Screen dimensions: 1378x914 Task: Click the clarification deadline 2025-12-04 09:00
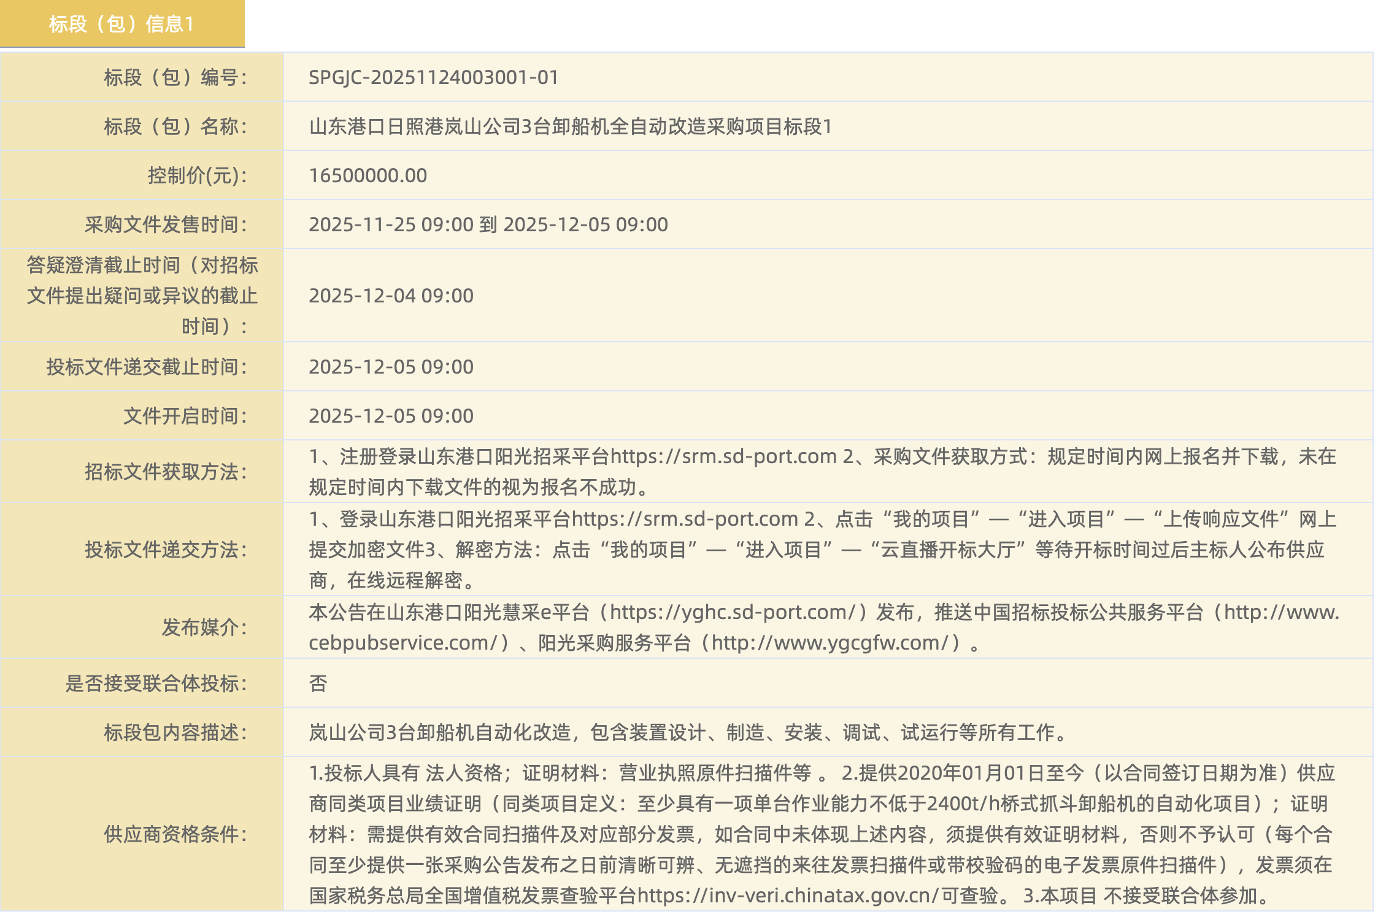391,296
